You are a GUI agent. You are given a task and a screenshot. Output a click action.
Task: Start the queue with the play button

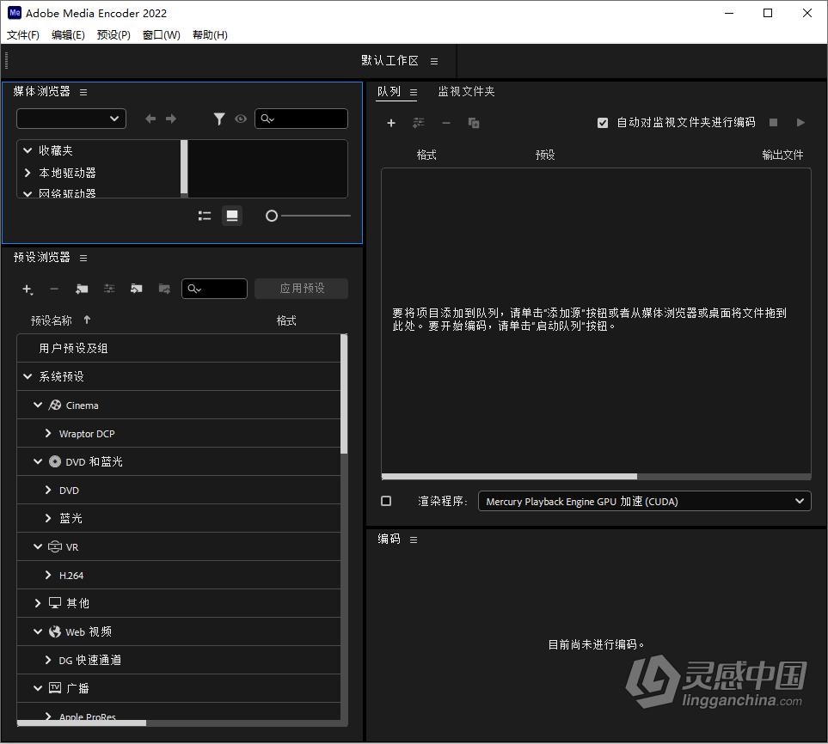coord(800,123)
